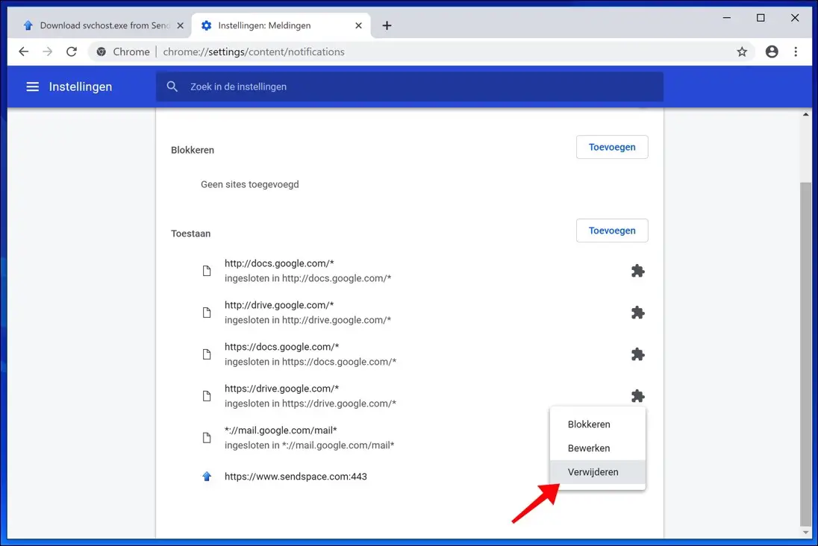Click the page icon beside http://docs.google.com/*

tap(207, 271)
